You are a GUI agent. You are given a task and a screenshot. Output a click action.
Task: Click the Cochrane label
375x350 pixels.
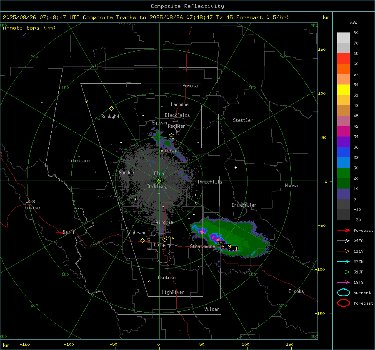pyautogui.click(x=136, y=233)
